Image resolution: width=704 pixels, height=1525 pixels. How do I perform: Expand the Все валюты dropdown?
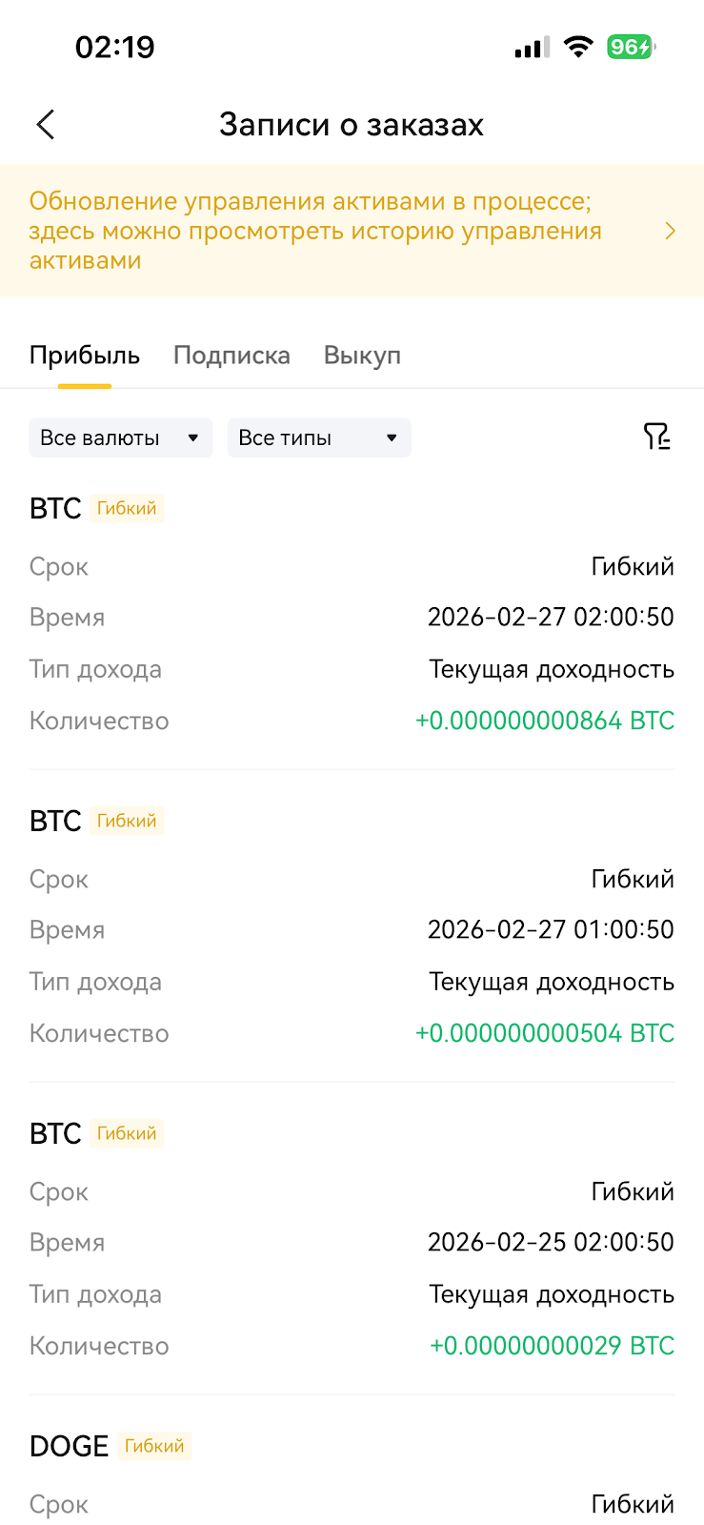coord(121,437)
